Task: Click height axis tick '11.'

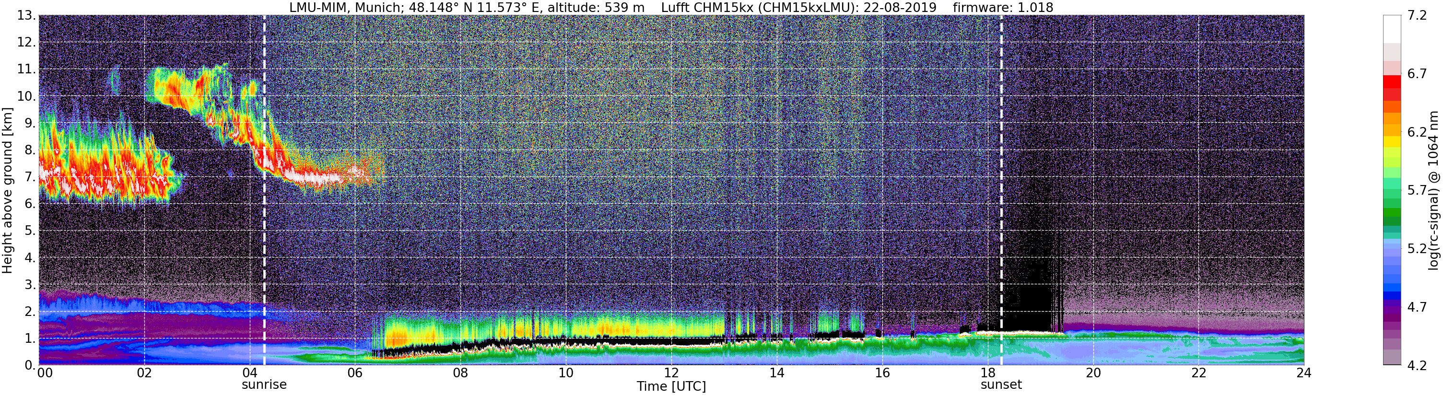Action: [26, 70]
